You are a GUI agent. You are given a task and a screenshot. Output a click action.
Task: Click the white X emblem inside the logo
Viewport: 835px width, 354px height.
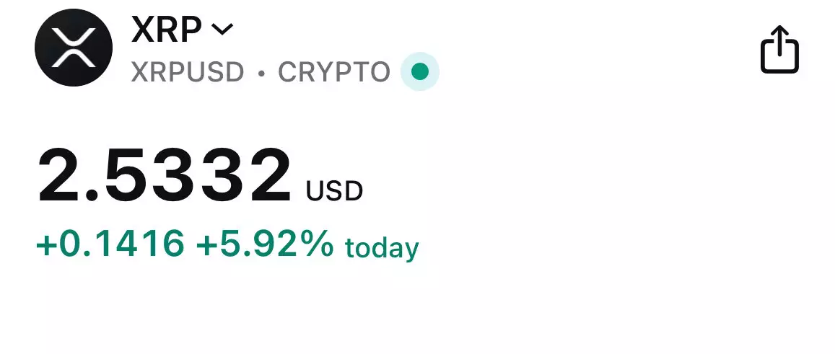74,48
